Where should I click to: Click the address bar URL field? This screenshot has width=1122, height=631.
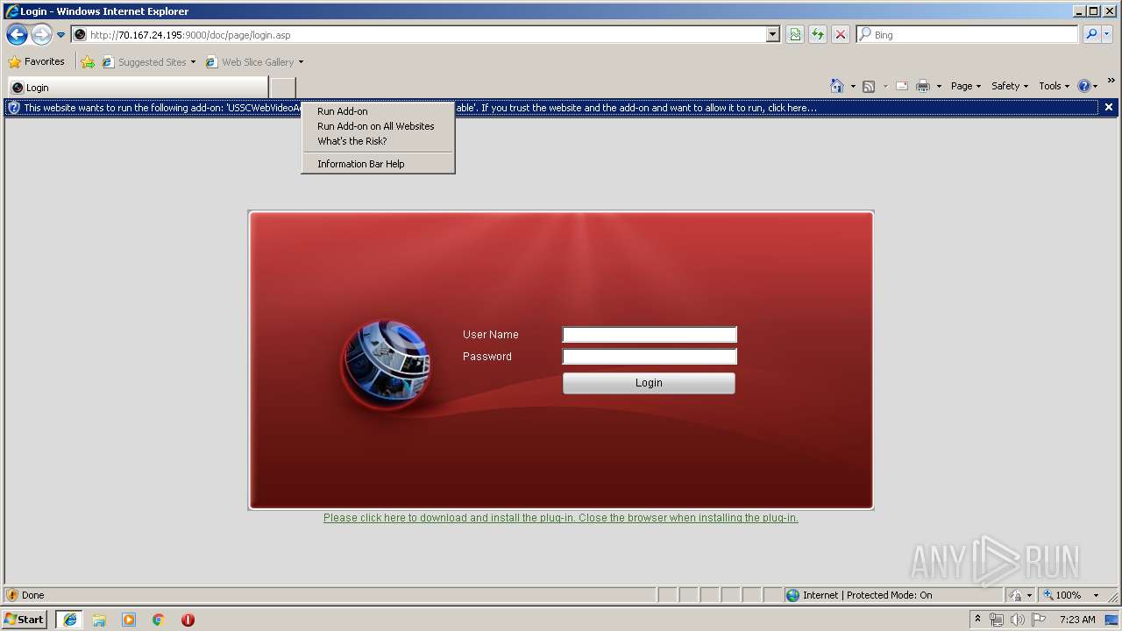tap(419, 35)
